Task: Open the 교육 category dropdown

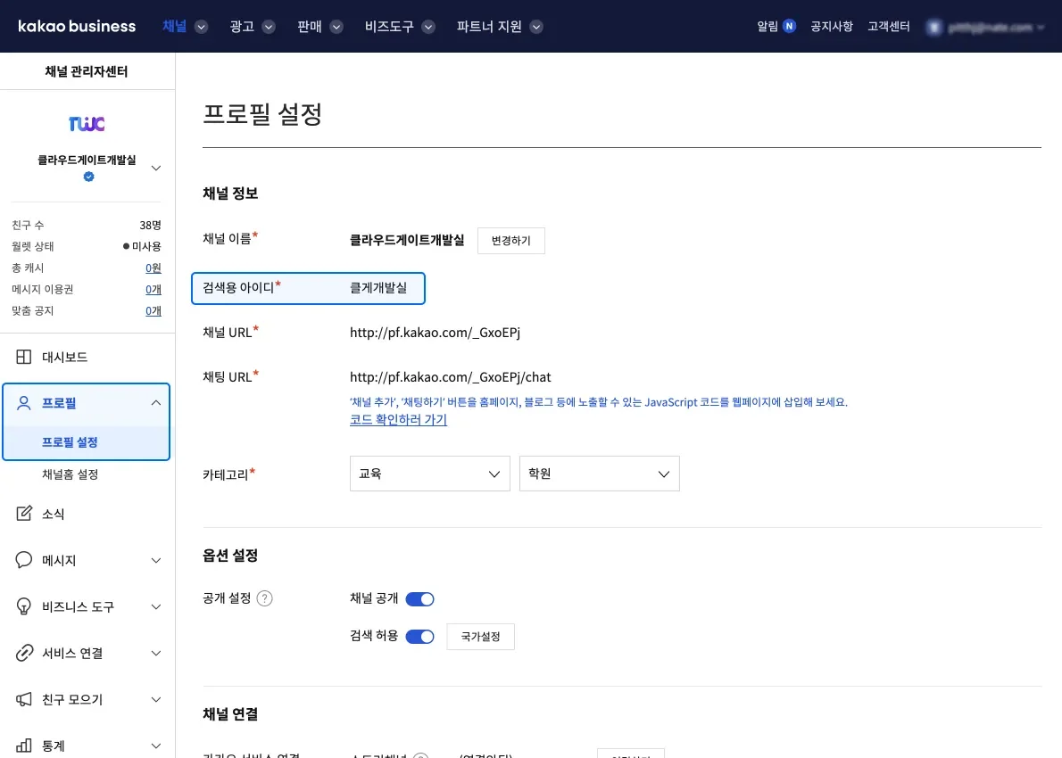Action: (429, 473)
